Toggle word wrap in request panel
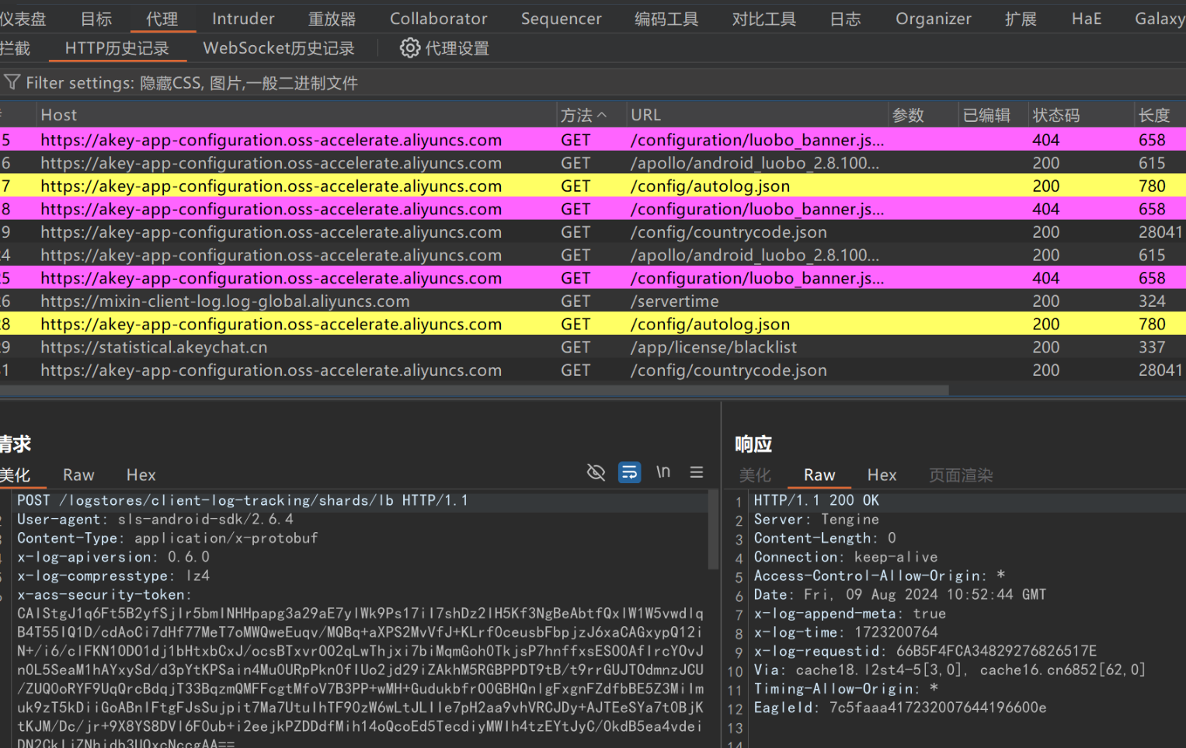Viewport: 1186px width, 748px height. pos(629,472)
